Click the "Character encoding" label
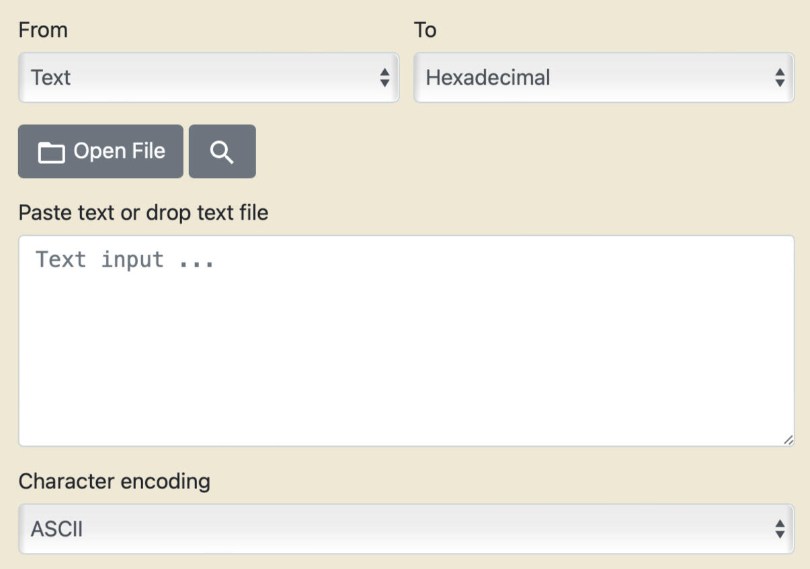 (x=114, y=482)
